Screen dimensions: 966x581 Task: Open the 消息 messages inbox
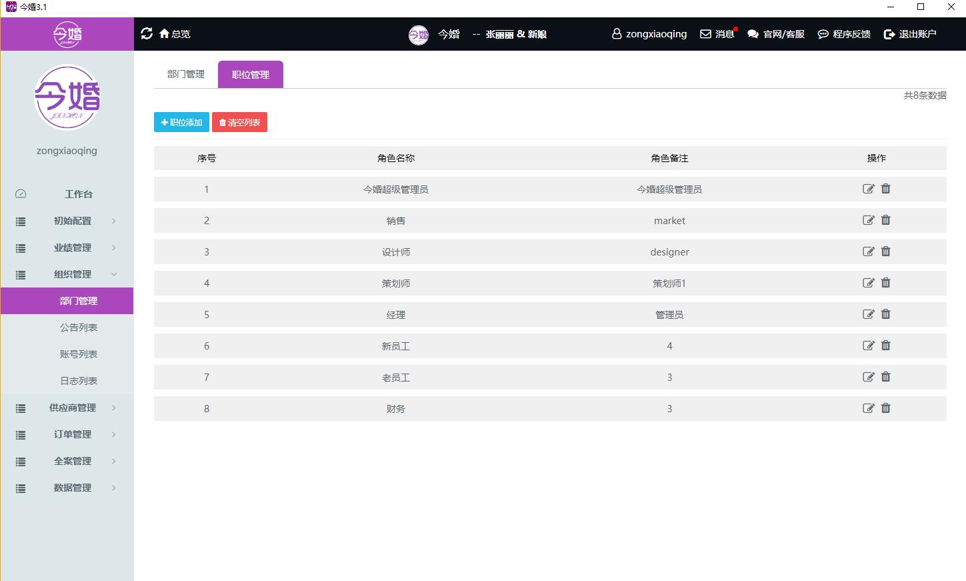tap(717, 34)
